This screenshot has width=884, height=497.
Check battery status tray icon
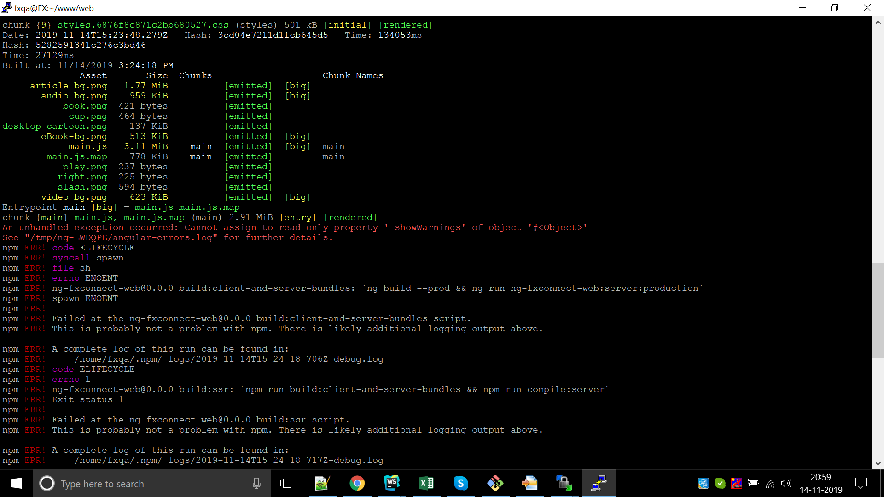753,483
